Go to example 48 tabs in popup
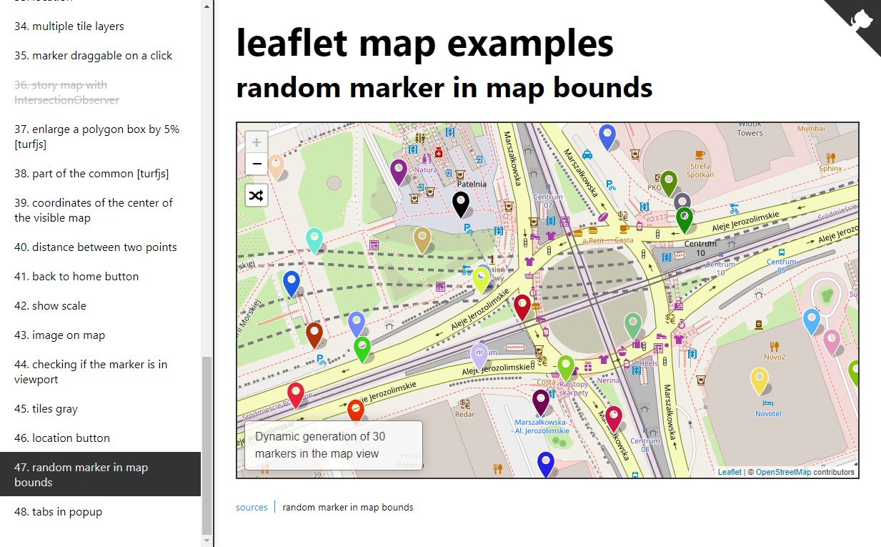Screen dimensions: 881x547 click(x=58, y=512)
